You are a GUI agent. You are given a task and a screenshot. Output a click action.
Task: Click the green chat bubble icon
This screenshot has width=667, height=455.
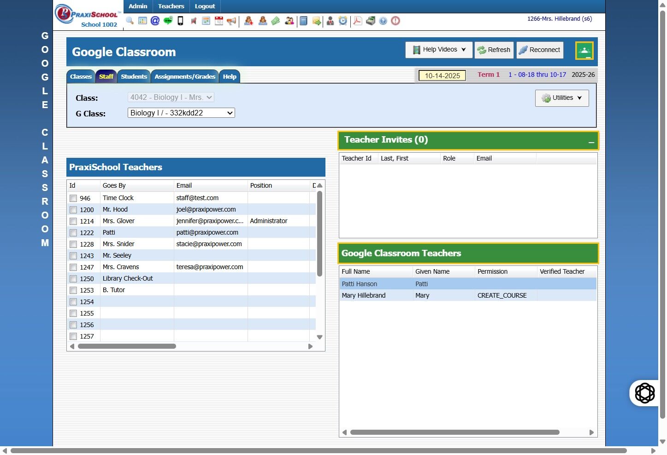[168, 21]
